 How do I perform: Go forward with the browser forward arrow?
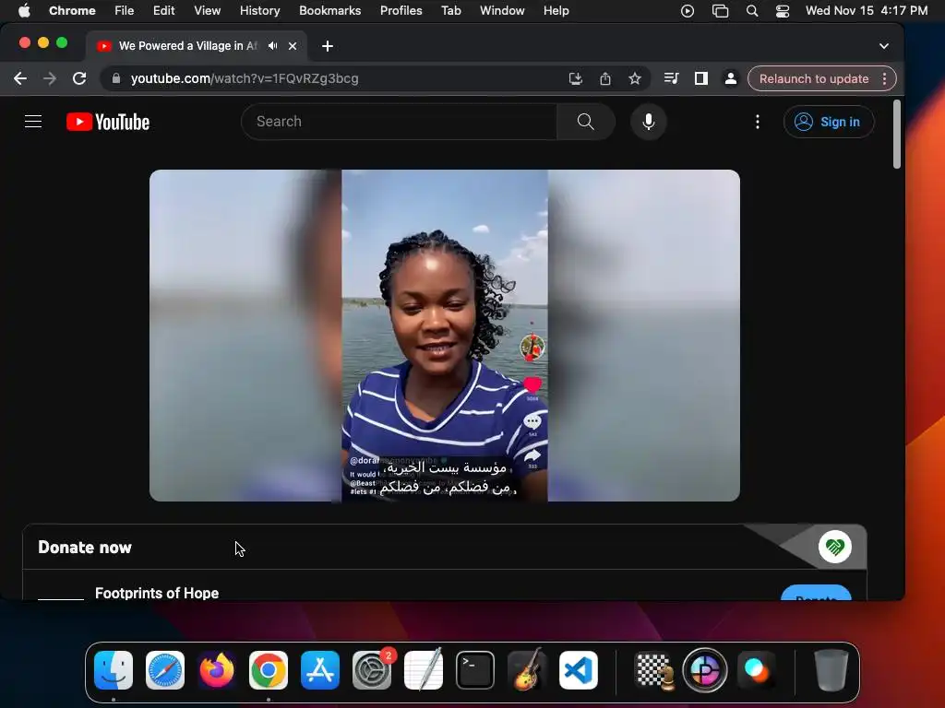pyautogui.click(x=50, y=78)
